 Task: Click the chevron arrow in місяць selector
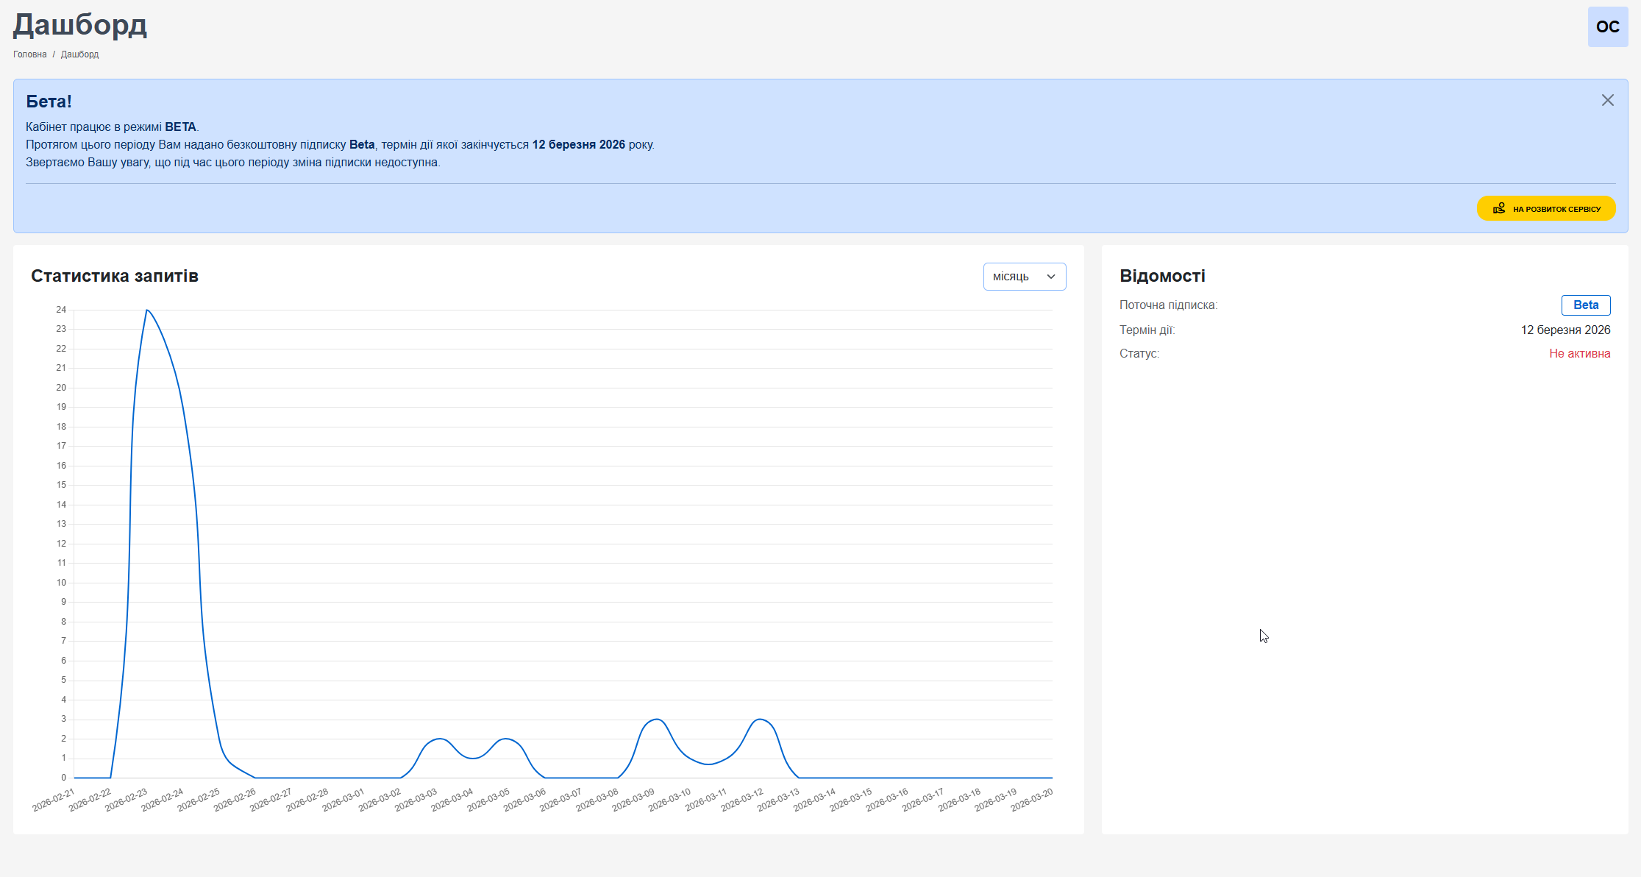tap(1050, 277)
